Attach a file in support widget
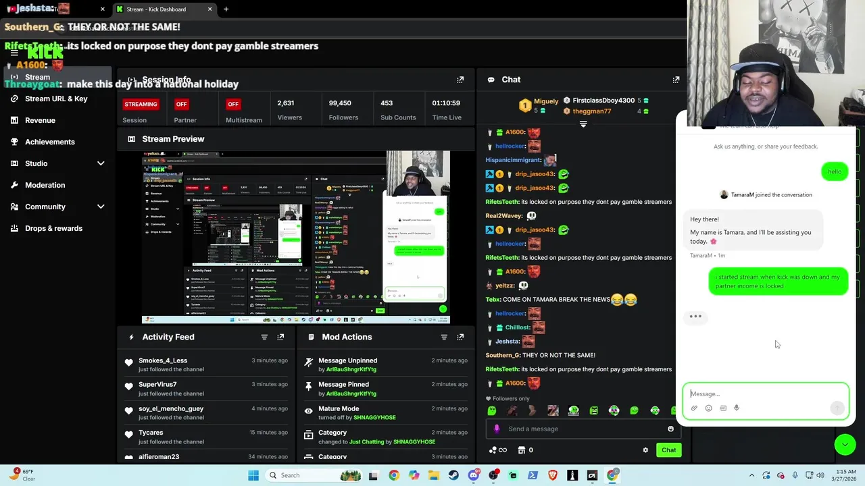865x486 pixels. [694, 408]
